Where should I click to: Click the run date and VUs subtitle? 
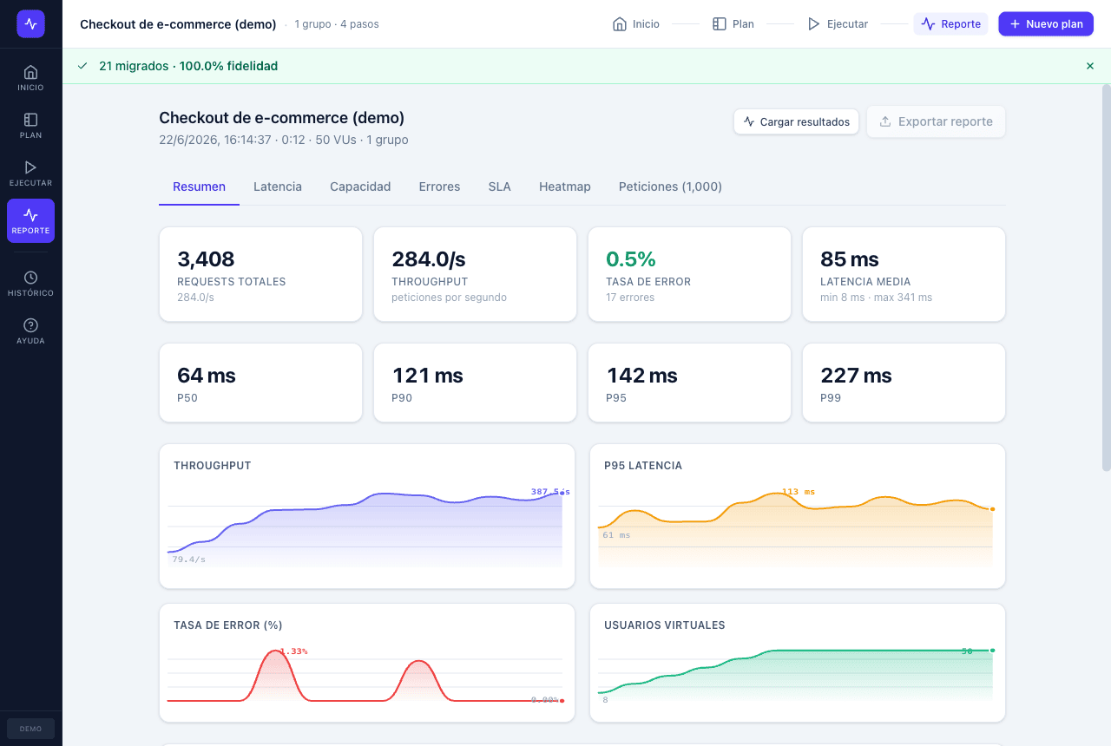pos(284,140)
